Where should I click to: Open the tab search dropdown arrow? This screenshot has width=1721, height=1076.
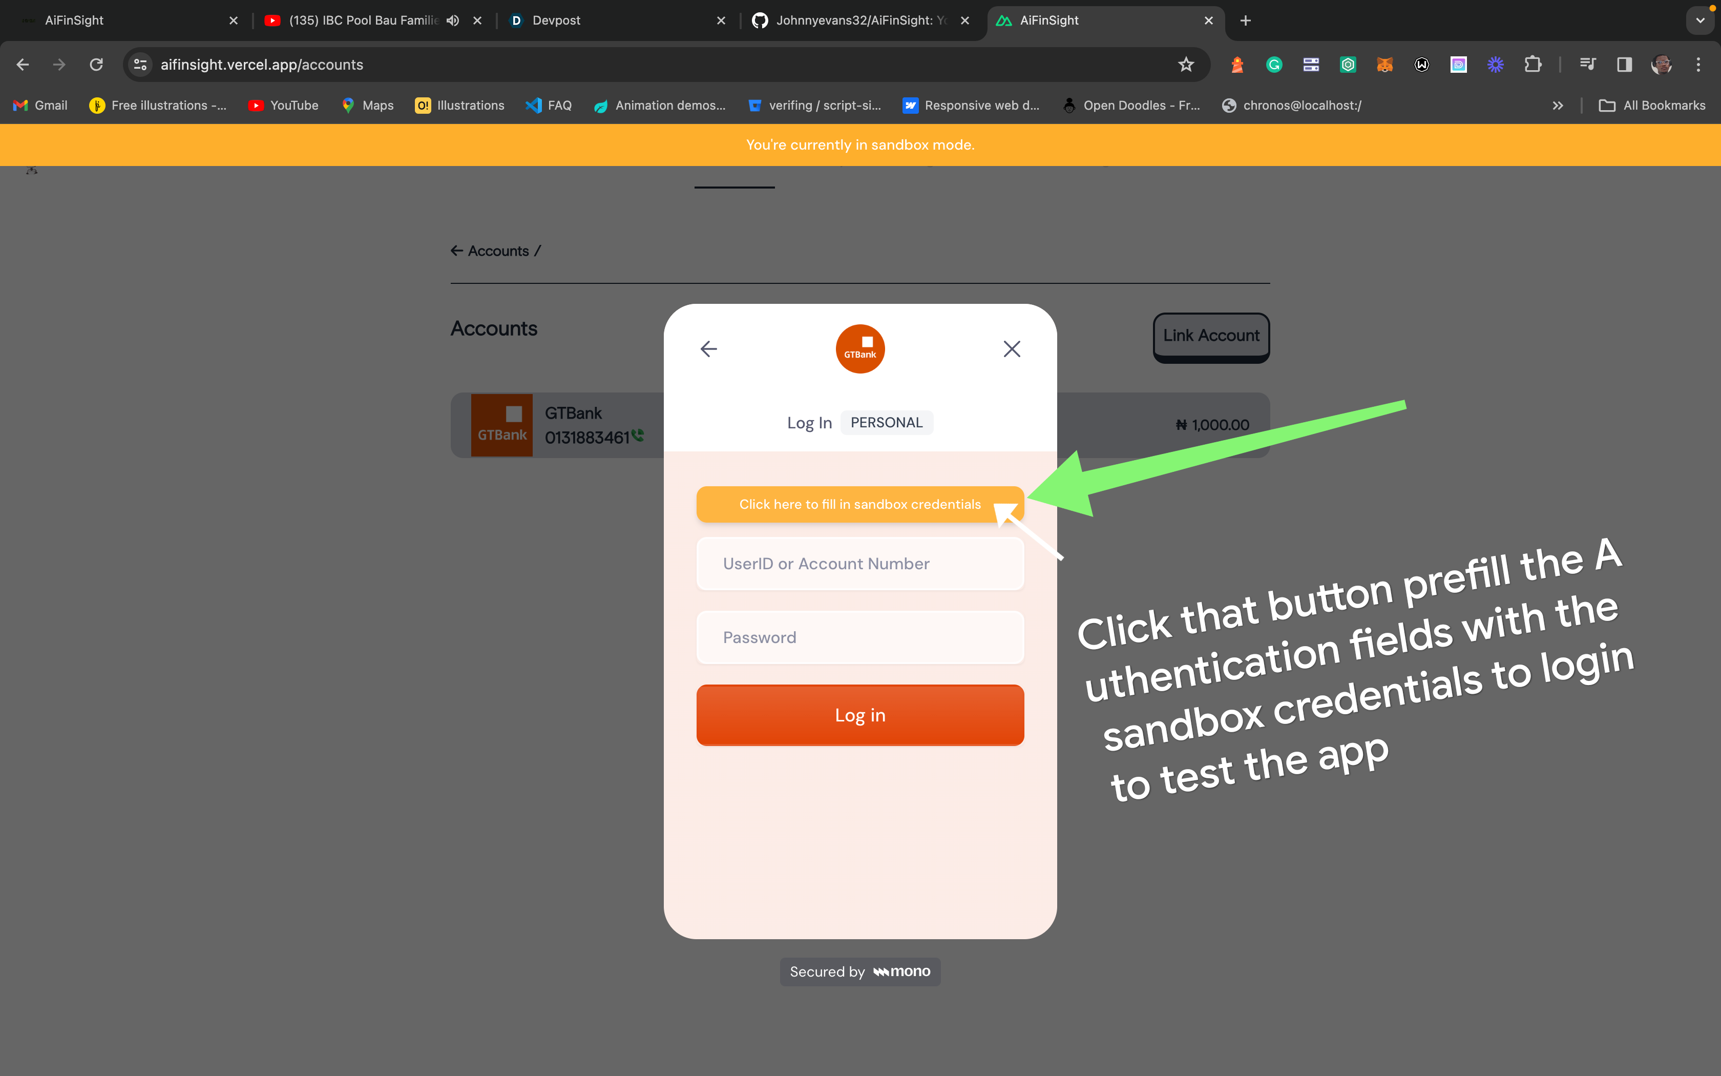coord(1699,20)
